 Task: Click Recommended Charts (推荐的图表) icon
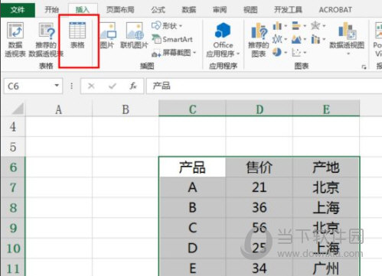click(x=260, y=31)
